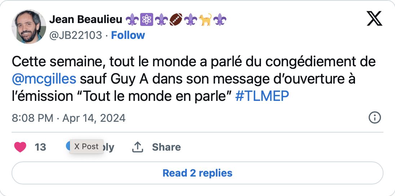Click Jean Beaulieu's profile photo
Viewport: 395px width, 196px height.
pyautogui.click(x=30, y=27)
